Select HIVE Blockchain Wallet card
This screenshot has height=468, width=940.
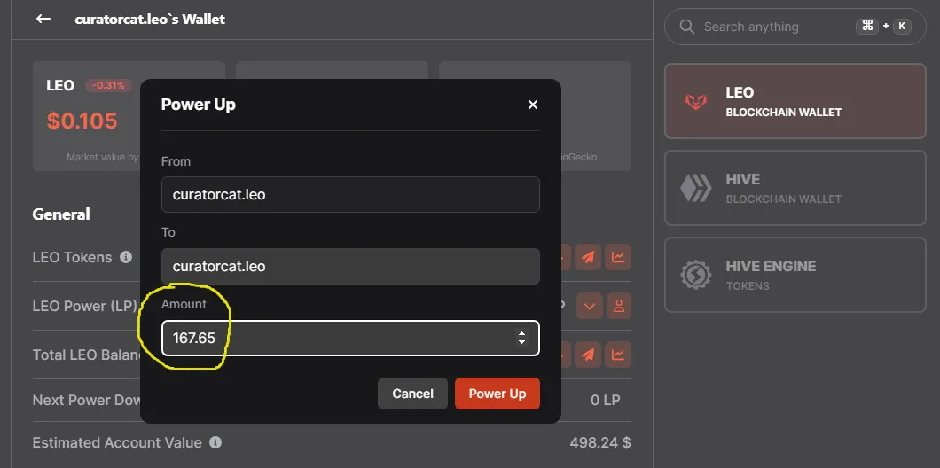click(x=795, y=188)
